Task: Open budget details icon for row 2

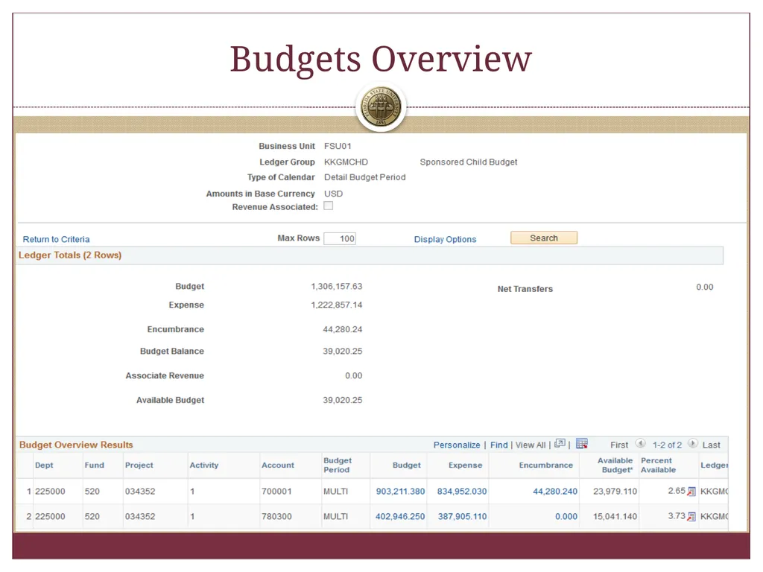Action: click(x=691, y=517)
